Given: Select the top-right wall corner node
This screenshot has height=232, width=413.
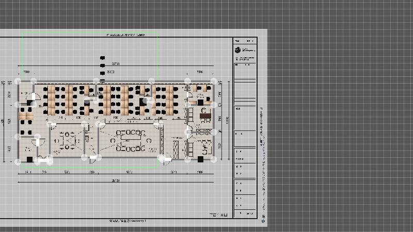Looking at the screenshot, I should click(x=214, y=81).
